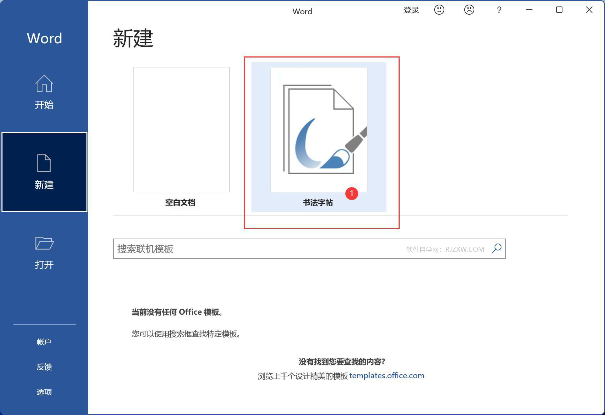Click the frowning face feedback icon
Screen dimensions: 605x415
[x=469, y=10]
